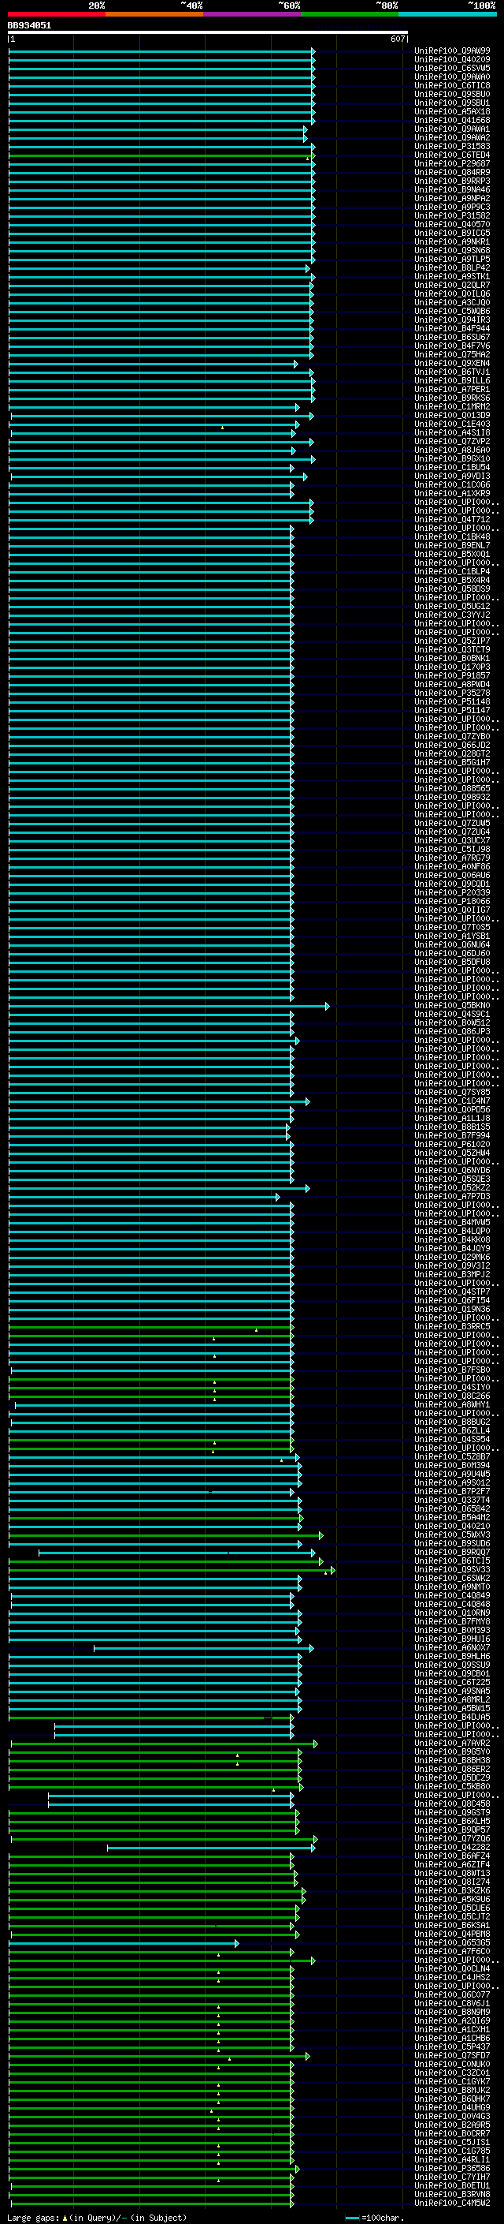The height and width of the screenshot is (2224, 504).
Task: Click the white query sequence bar
Action: click(x=208, y=33)
